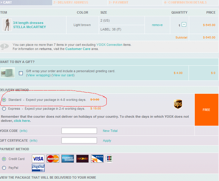Image resolution: width=219 pixels, height=181 pixels.
Task: Click the UPS courier logo
Action: click(178, 104)
